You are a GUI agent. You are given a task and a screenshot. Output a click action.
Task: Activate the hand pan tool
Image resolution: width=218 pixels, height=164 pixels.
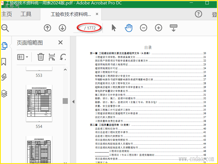coord(129,28)
